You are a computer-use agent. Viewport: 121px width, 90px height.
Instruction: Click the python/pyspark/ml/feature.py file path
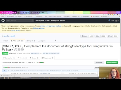[19, 67]
